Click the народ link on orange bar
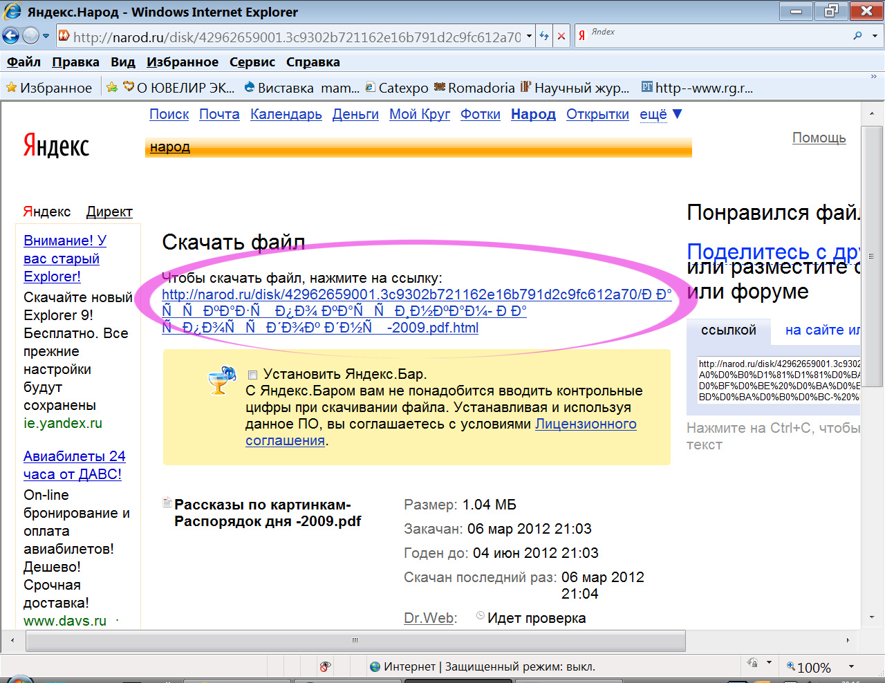 click(x=169, y=147)
